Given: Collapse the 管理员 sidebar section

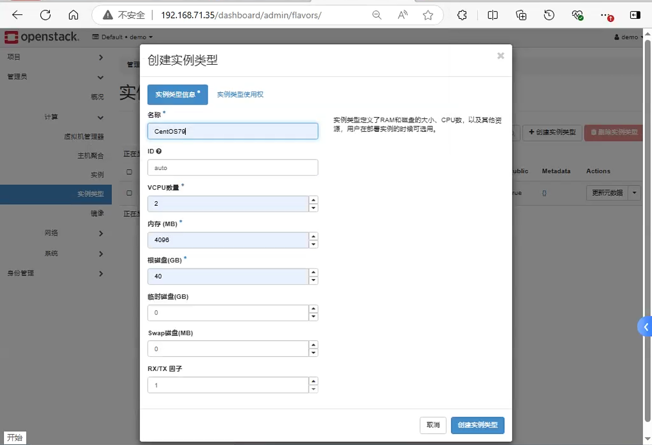Looking at the screenshot, I should pyautogui.click(x=55, y=77).
